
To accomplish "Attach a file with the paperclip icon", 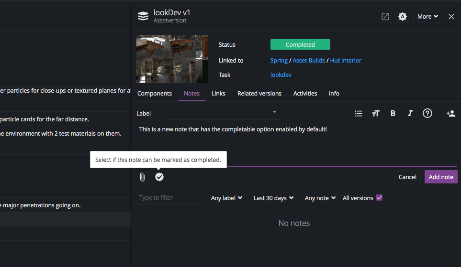I will (142, 177).
